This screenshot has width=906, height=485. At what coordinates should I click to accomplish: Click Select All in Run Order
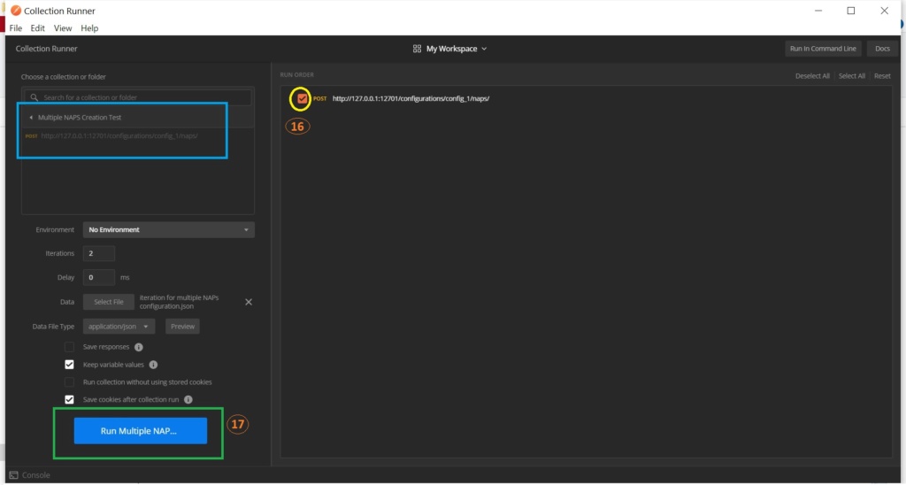tap(852, 76)
